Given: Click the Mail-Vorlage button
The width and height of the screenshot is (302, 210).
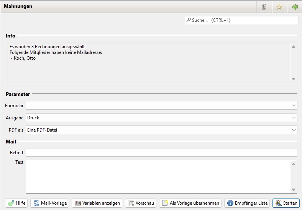Looking at the screenshot, I should (x=49, y=203).
